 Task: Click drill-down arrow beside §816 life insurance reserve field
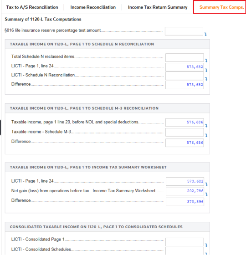click(205, 34)
